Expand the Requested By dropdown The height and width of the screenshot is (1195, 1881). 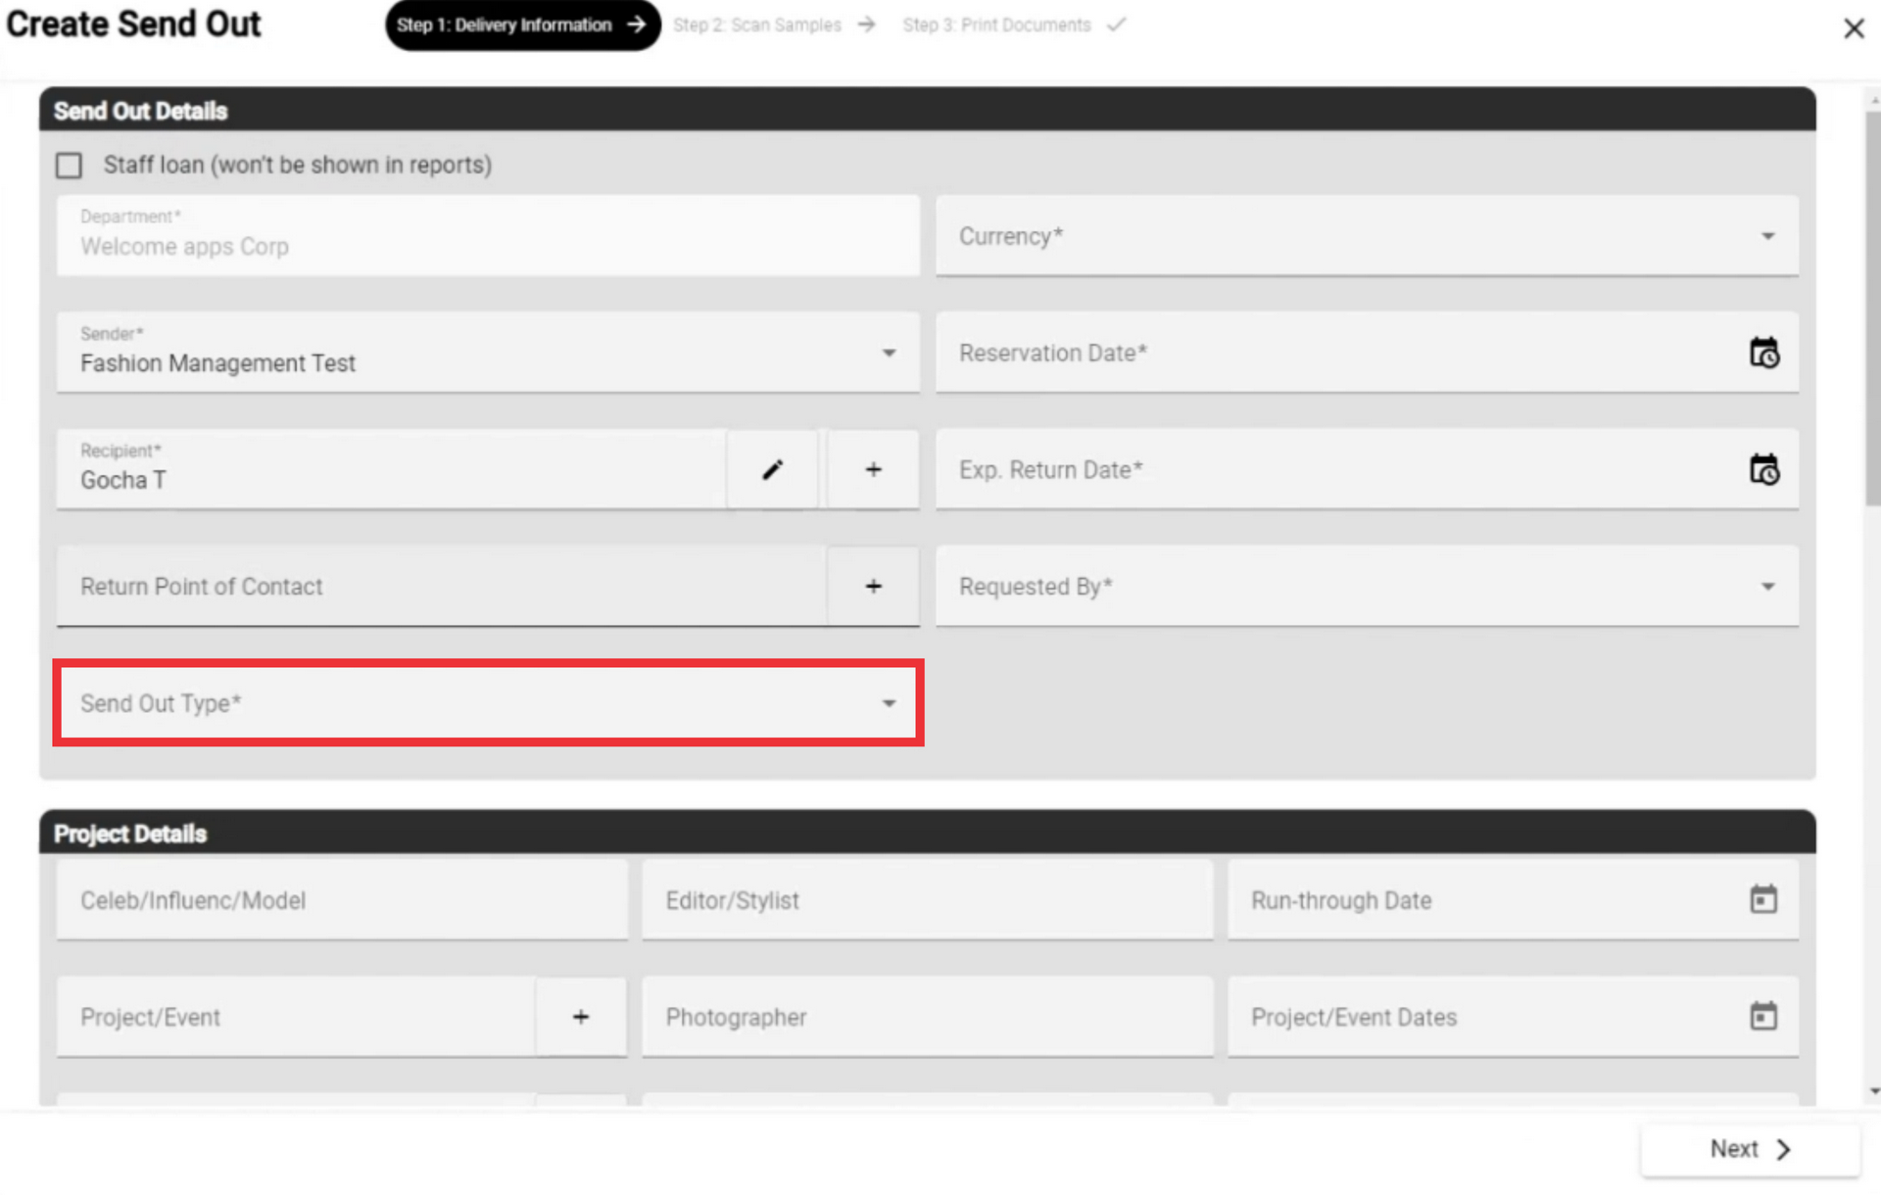pyautogui.click(x=1367, y=587)
